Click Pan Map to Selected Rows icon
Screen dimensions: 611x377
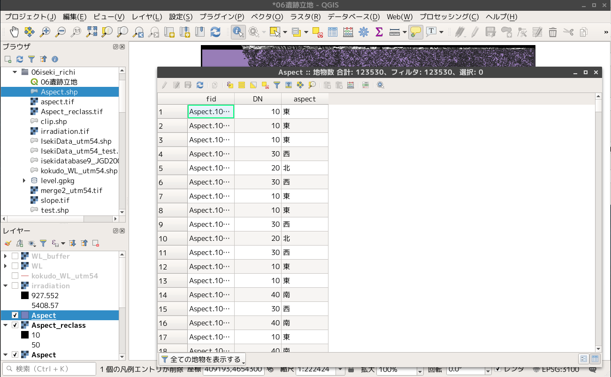tap(300, 85)
